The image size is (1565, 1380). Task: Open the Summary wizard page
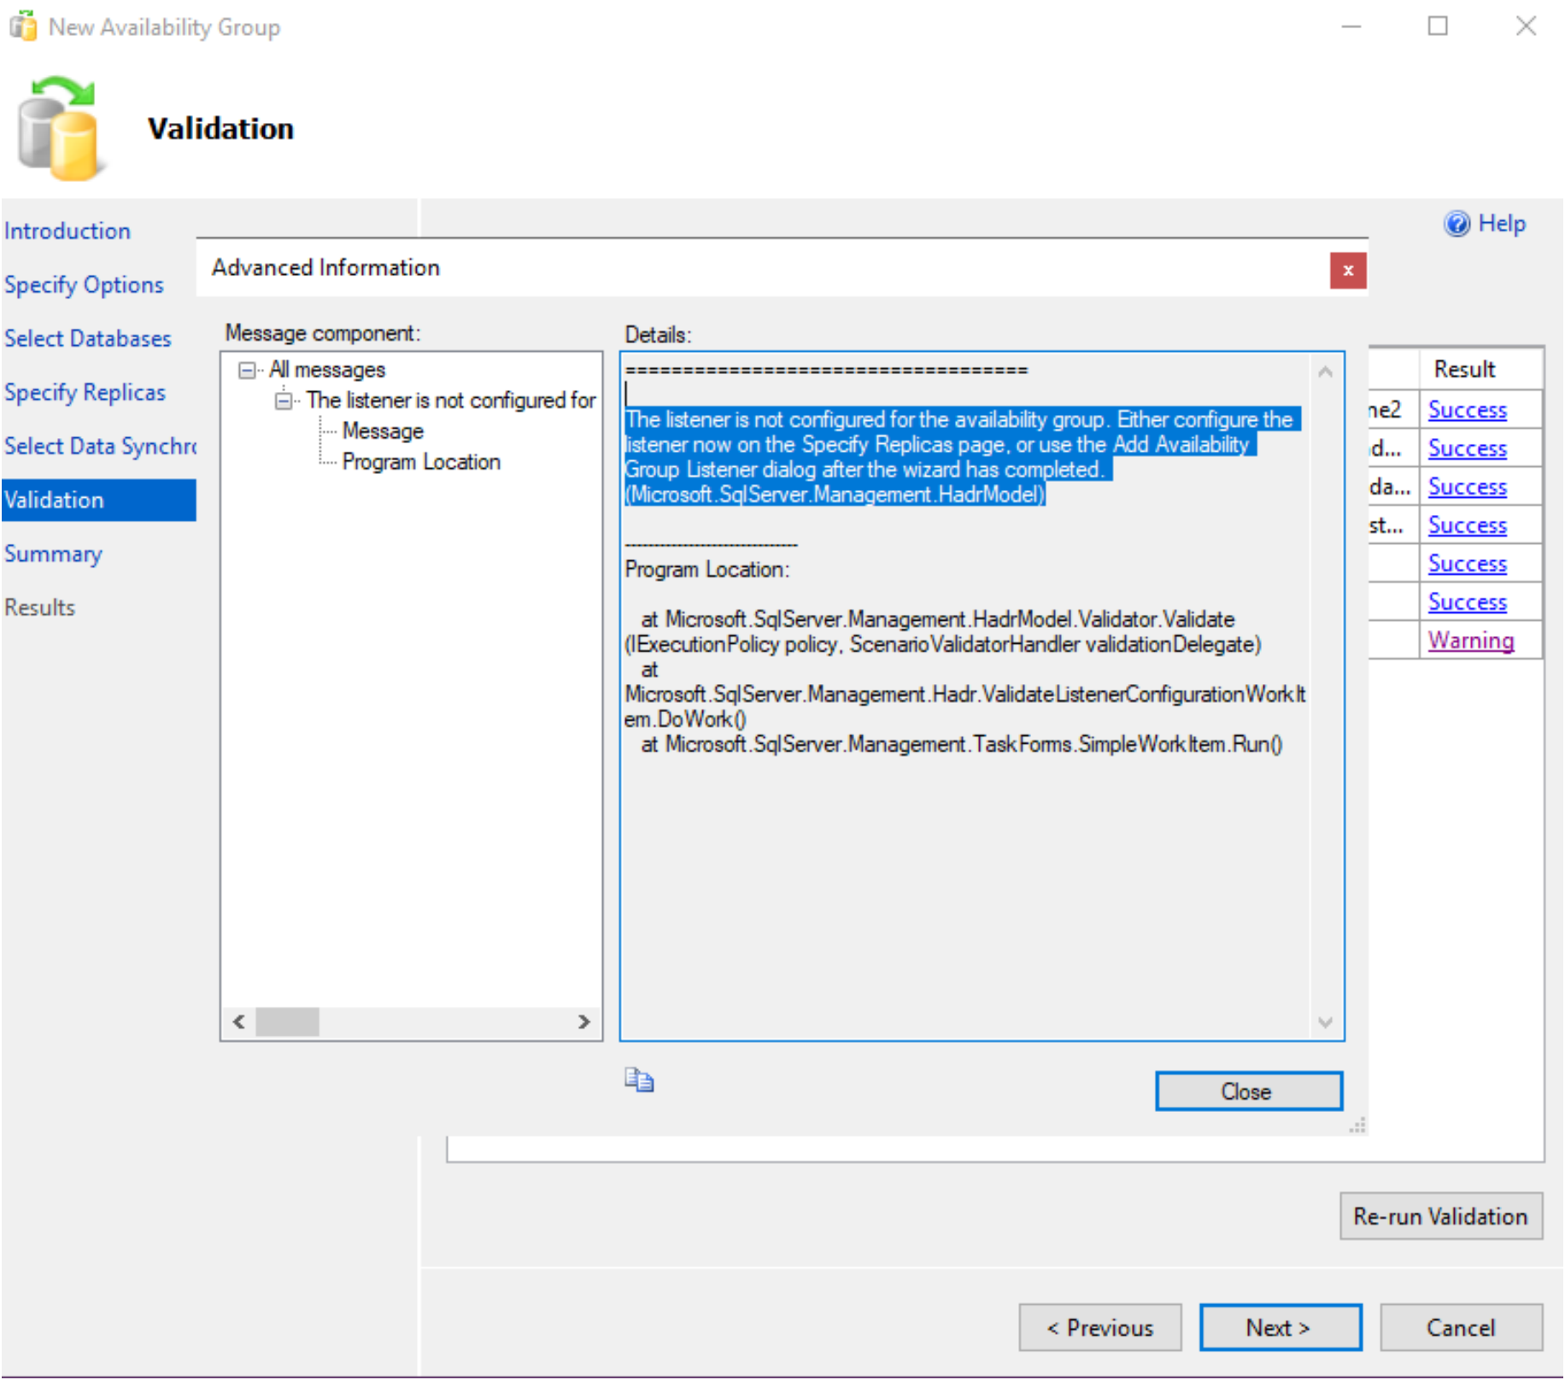coord(53,553)
